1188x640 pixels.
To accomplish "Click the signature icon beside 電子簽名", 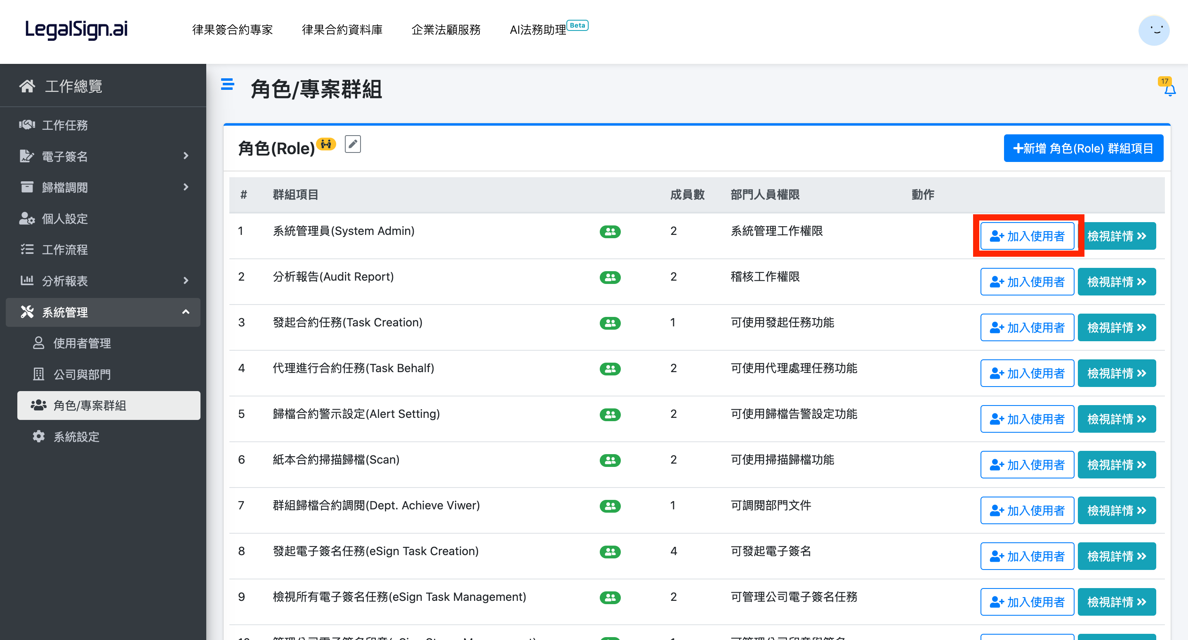I will pos(27,156).
